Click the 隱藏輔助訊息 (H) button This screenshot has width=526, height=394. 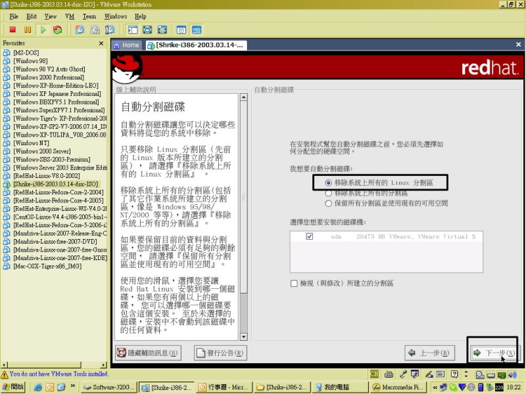pyautogui.click(x=148, y=353)
